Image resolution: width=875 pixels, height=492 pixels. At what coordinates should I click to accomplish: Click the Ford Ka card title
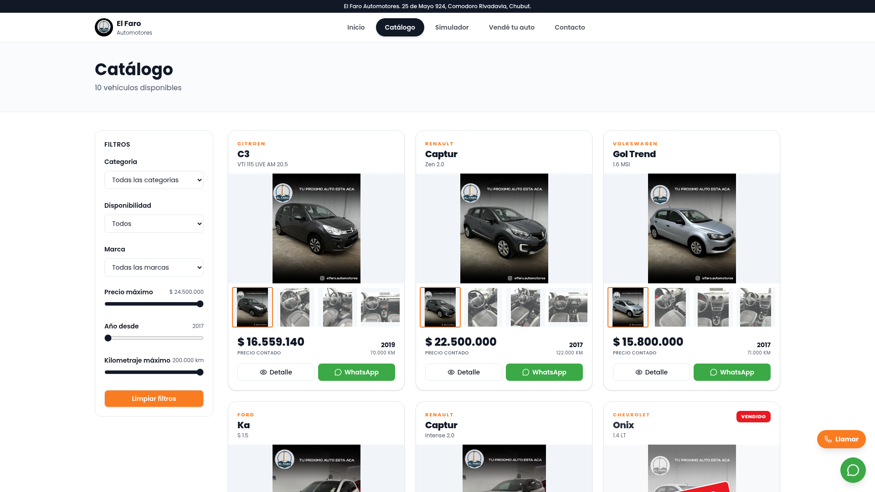click(243, 425)
